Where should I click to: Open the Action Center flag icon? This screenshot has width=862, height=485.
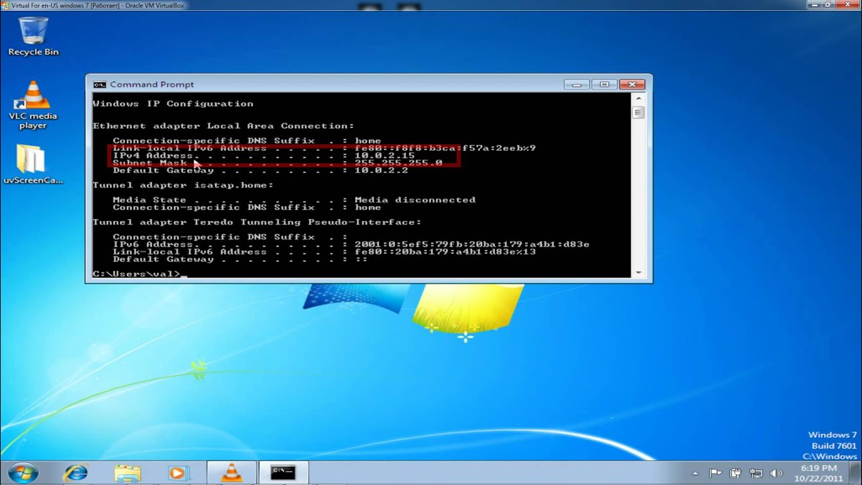[x=716, y=473]
